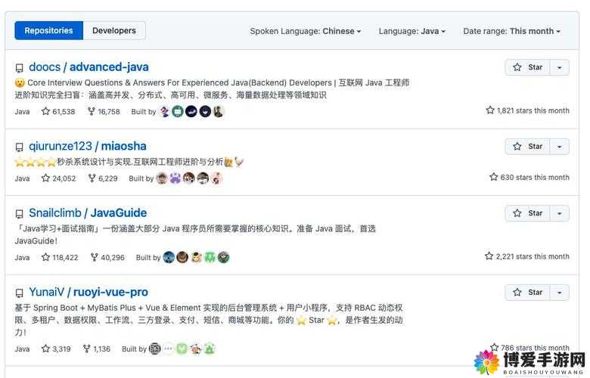Click the repo icon beside Snailclimb / JavaGuide
The image size is (590, 378).
pos(19,214)
